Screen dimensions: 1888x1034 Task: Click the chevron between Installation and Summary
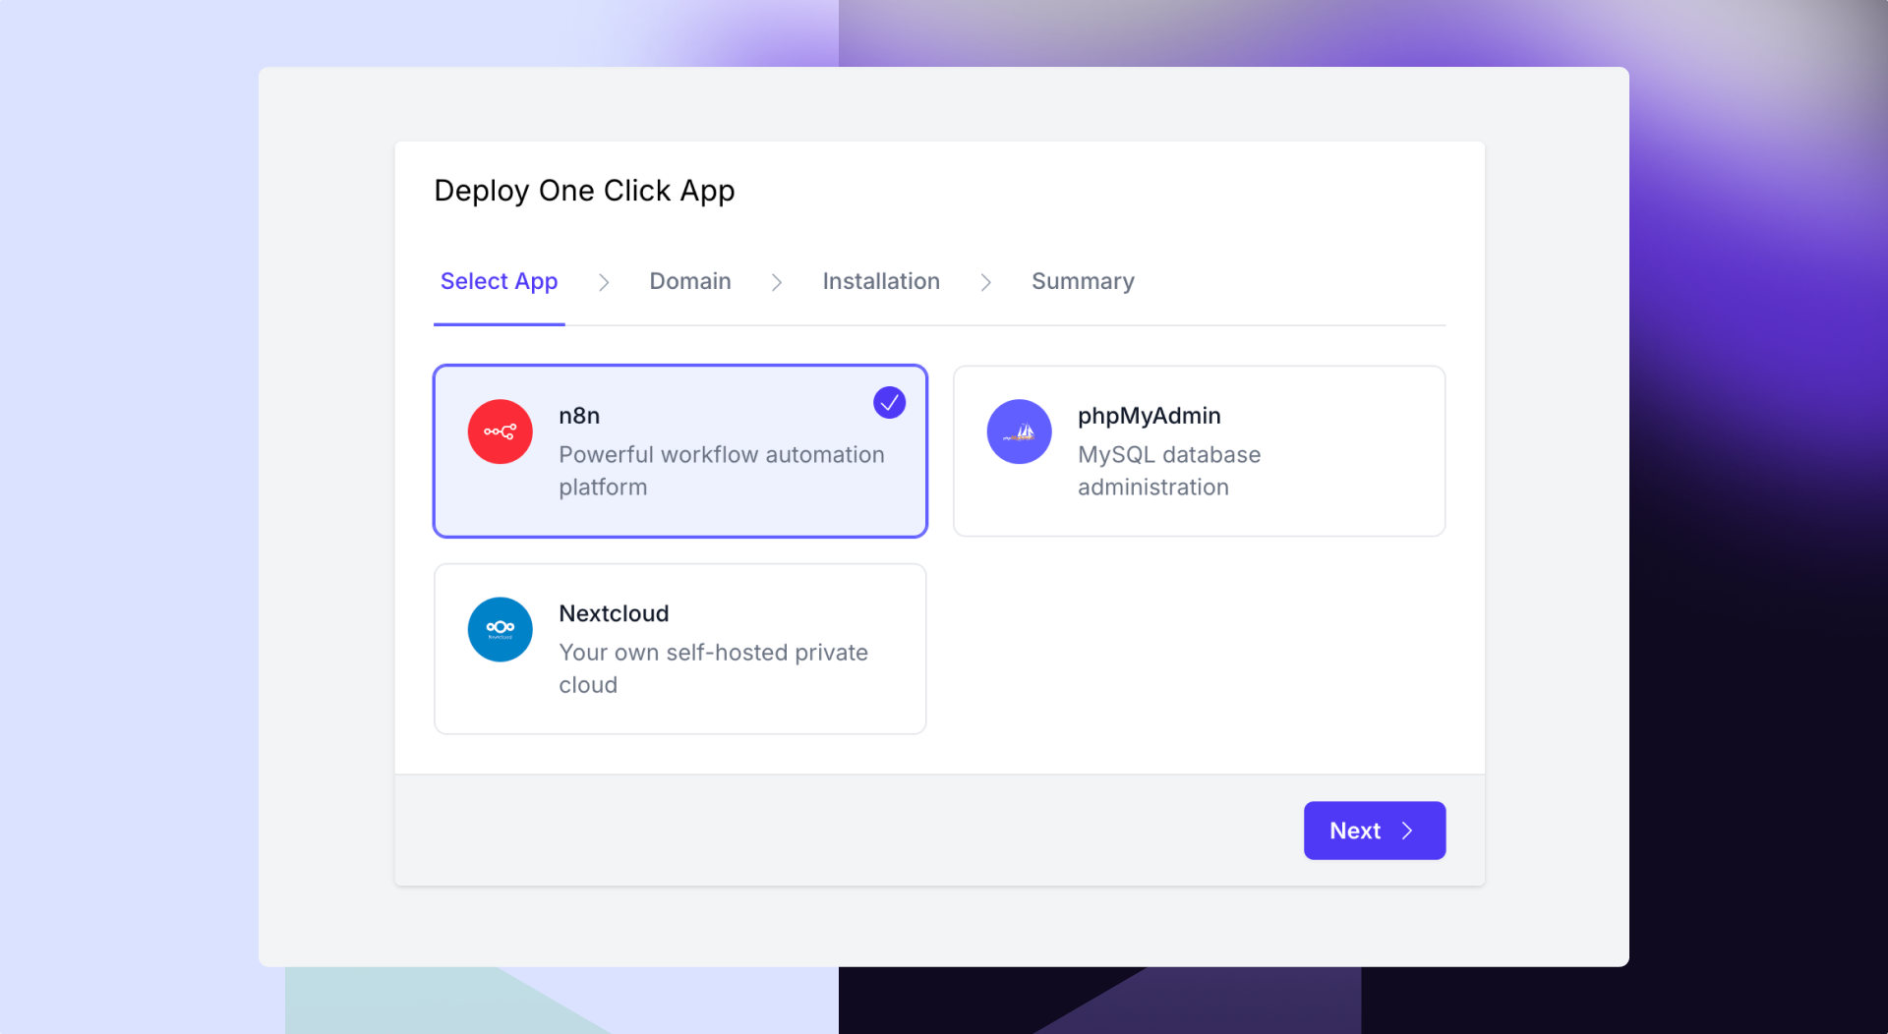tap(985, 282)
